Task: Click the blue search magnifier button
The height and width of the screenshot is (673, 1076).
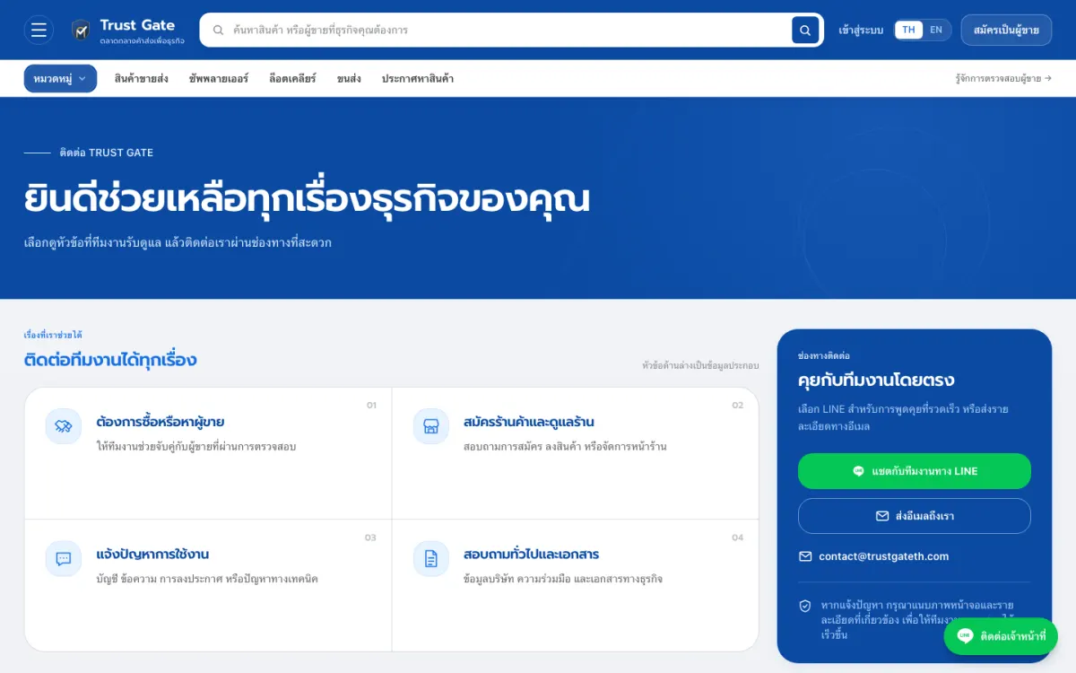Action: pyautogui.click(x=805, y=30)
